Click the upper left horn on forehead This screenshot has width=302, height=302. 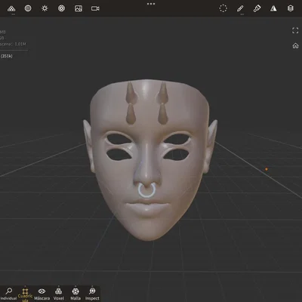pos(131,93)
